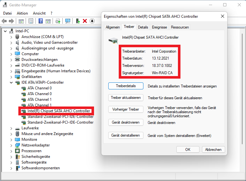This screenshot has height=181, width=246.
Task: Click the Gerät deaktivieren button
Action: 126,122
